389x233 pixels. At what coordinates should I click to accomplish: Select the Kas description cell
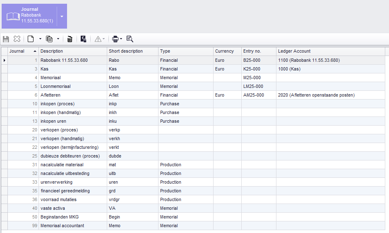pyautogui.click(x=73, y=69)
